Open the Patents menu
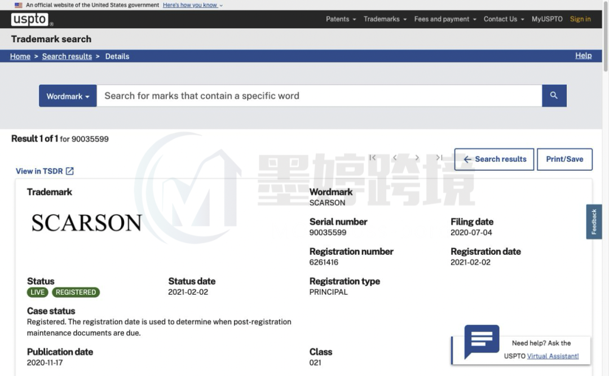This screenshot has width=609, height=376. [341, 19]
